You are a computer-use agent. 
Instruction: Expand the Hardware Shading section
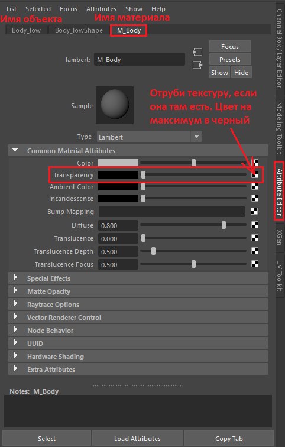point(15,356)
